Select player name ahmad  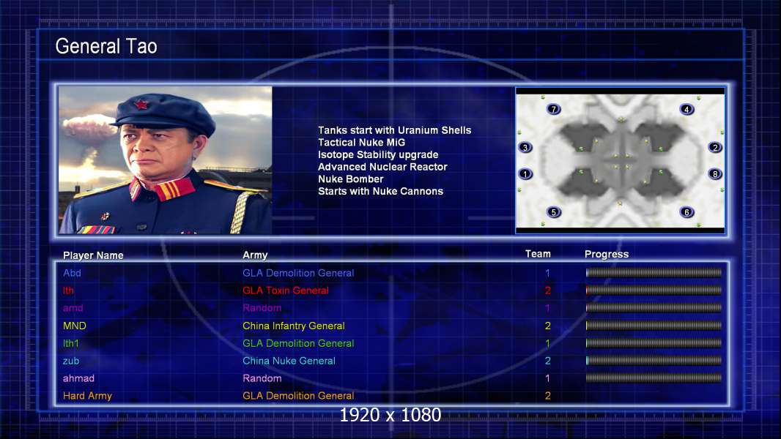(78, 378)
